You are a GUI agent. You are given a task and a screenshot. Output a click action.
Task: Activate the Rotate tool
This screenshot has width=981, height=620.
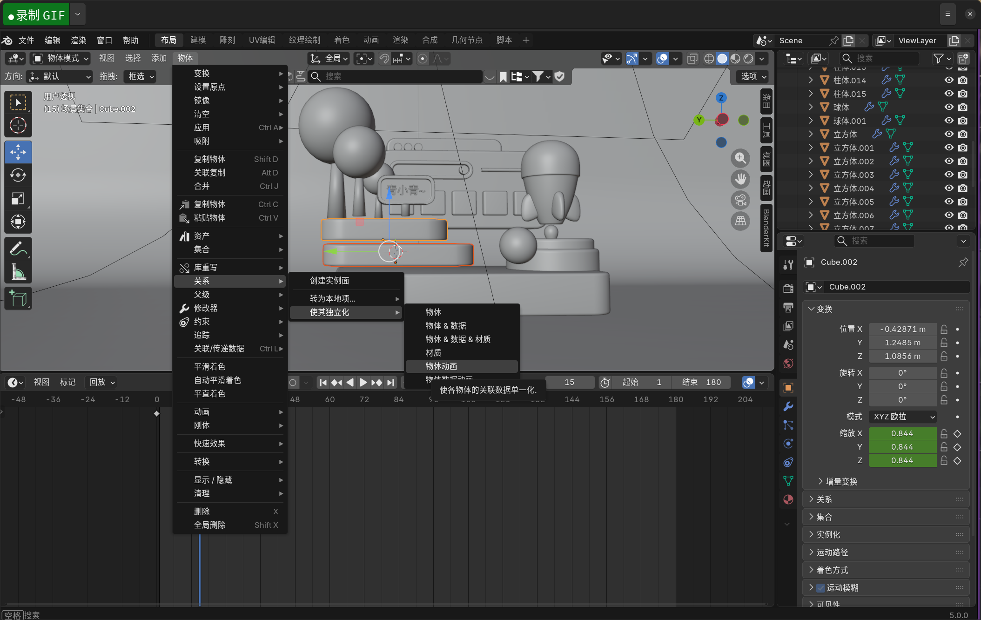[x=18, y=175]
